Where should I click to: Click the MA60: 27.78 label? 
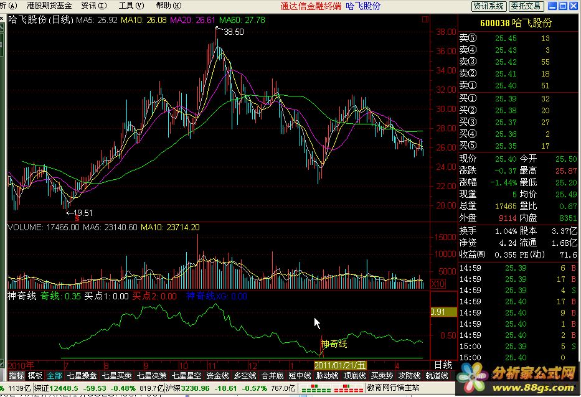point(242,20)
